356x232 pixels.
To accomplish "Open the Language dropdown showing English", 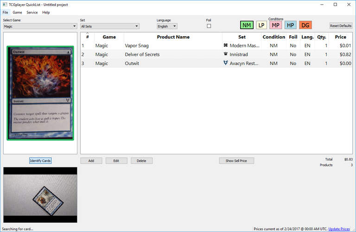I will (167, 26).
